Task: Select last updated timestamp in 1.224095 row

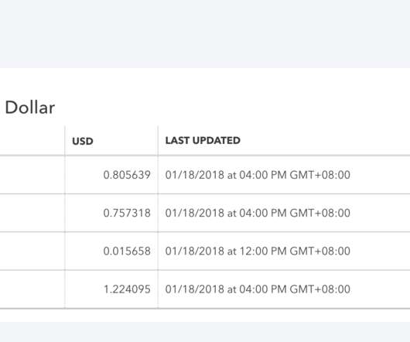Action: (258, 289)
